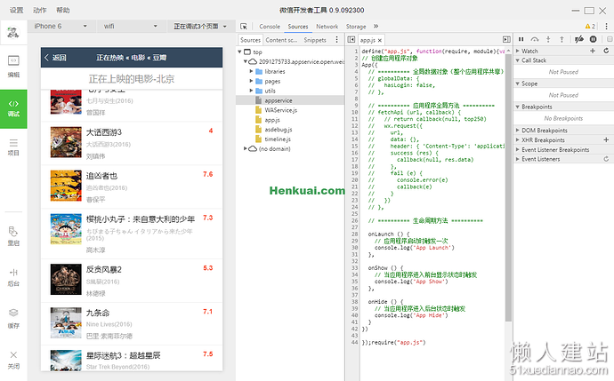
Task: Click the 樱桃小丸子 movie poster
Action: tap(66, 228)
